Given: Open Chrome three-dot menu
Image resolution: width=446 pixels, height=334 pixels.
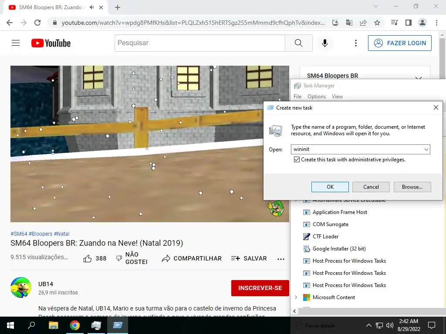Looking at the screenshot, I should pos(436,23).
